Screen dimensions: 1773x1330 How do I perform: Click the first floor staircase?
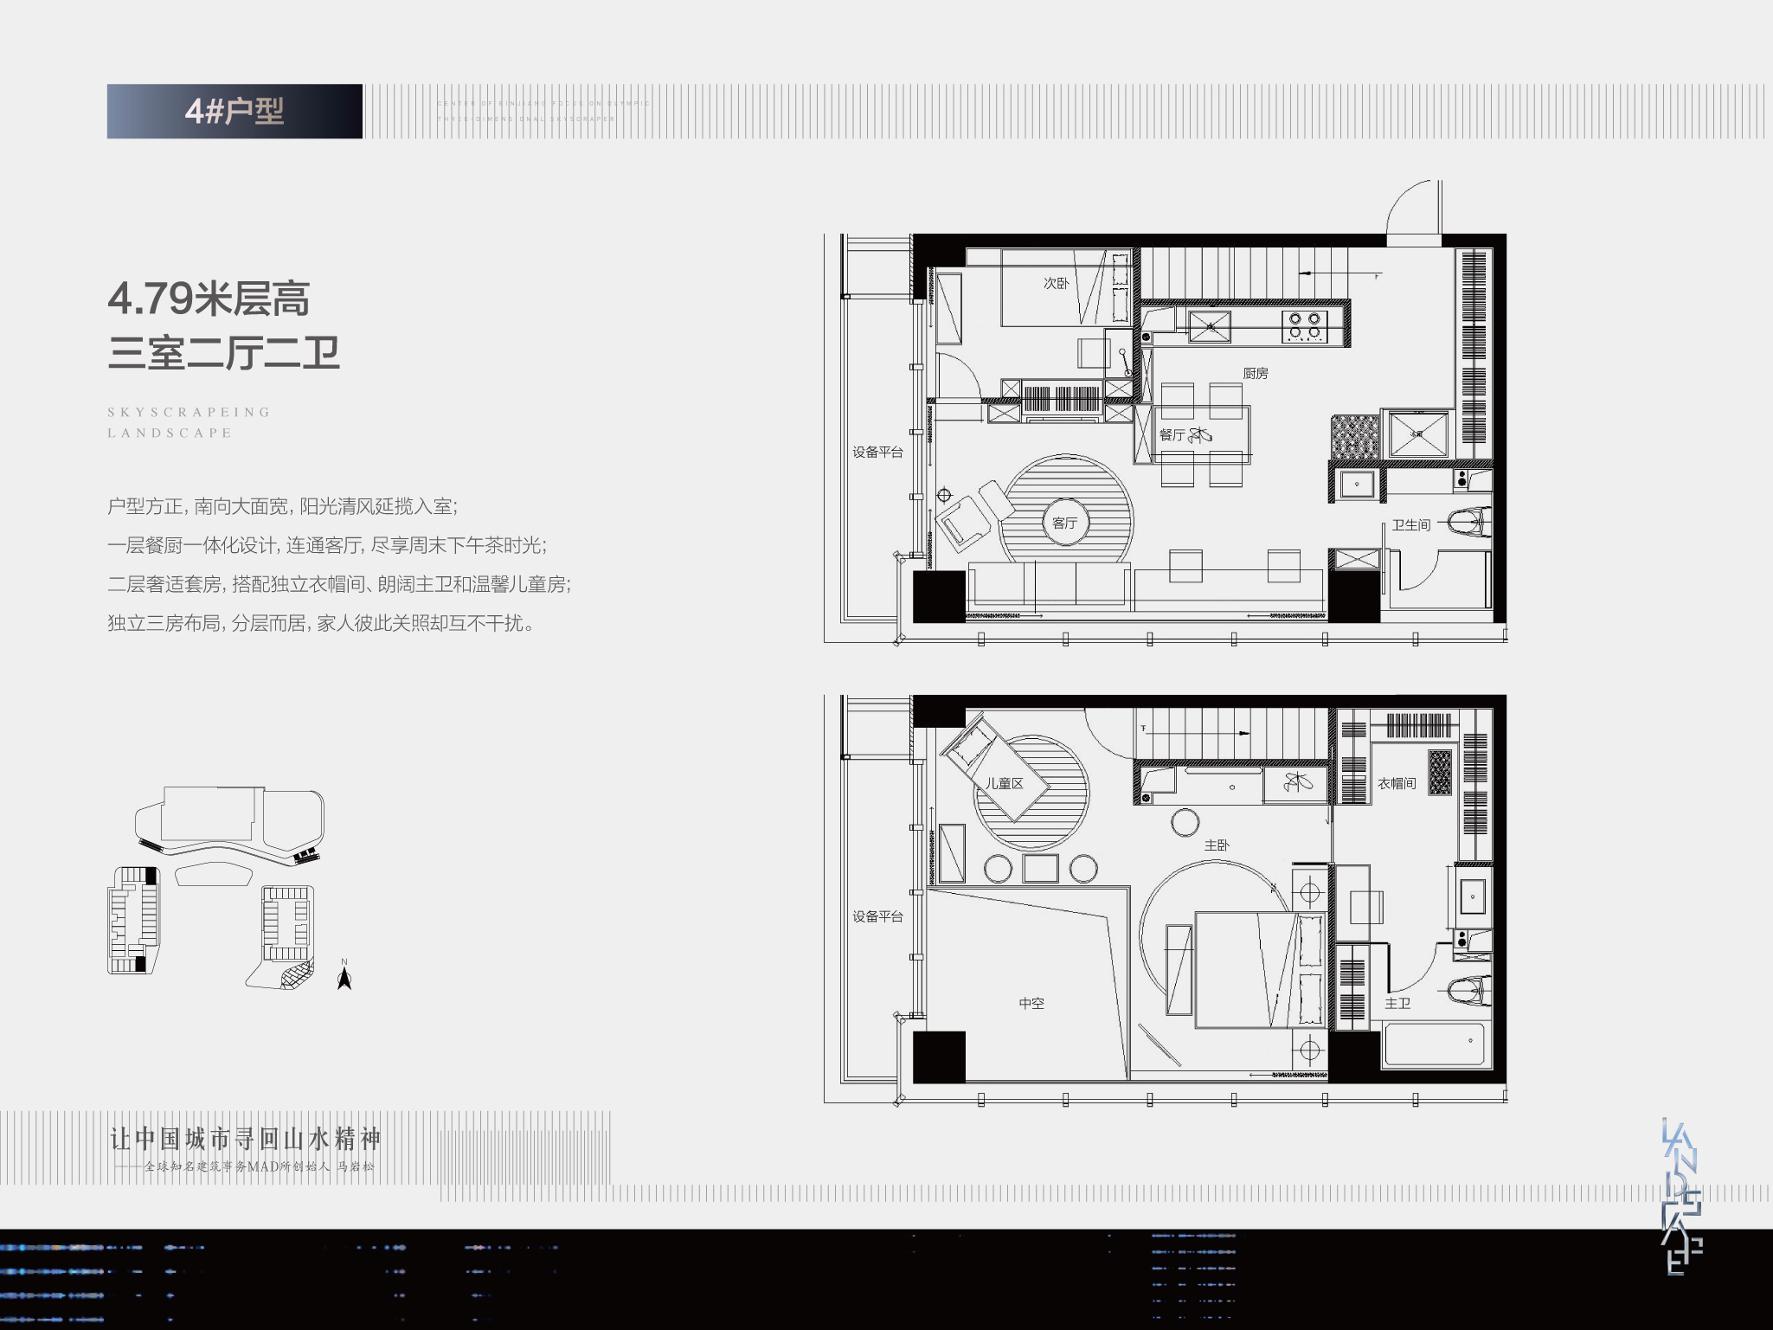[x=1245, y=273]
